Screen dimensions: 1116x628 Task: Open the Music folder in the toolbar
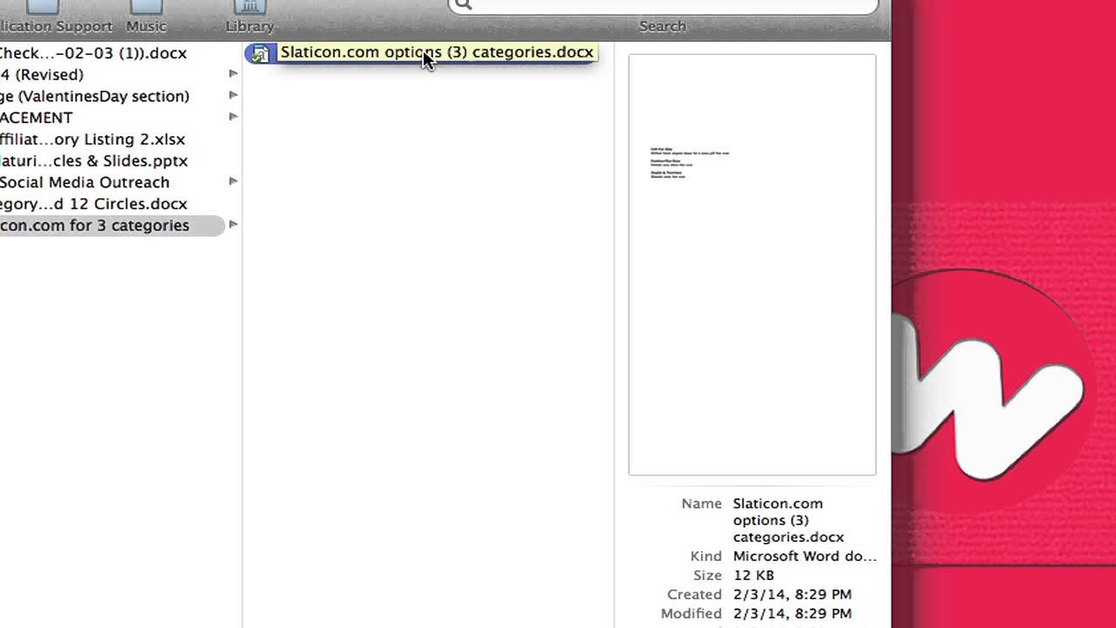(x=146, y=17)
